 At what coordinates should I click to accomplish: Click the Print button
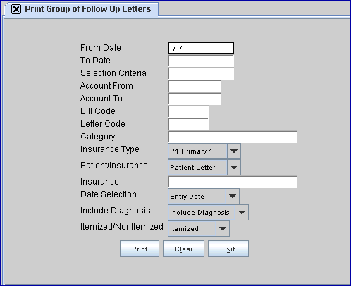[140, 249]
